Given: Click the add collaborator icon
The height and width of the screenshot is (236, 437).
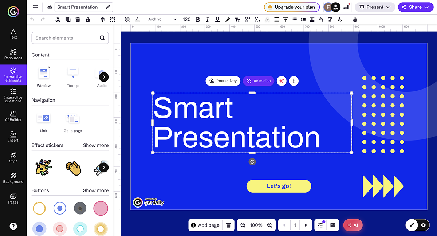Looking at the screenshot, I should tap(336, 7).
